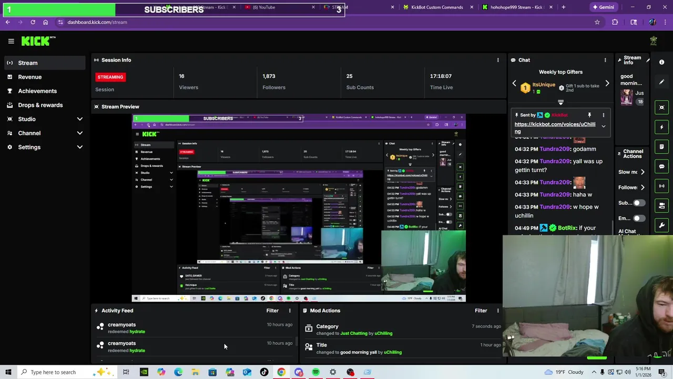Click ItsUnique top gifter name
Screen dimensions: 673x379
tap(544, 85)
